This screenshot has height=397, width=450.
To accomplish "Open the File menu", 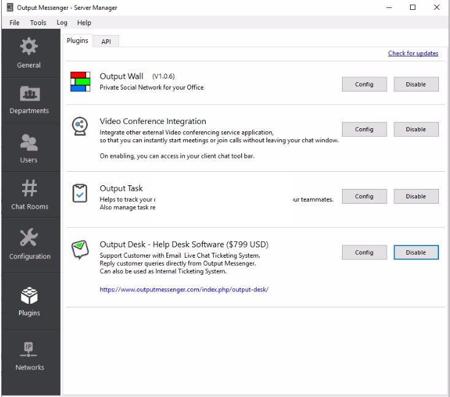I will [x=14, y=23].
